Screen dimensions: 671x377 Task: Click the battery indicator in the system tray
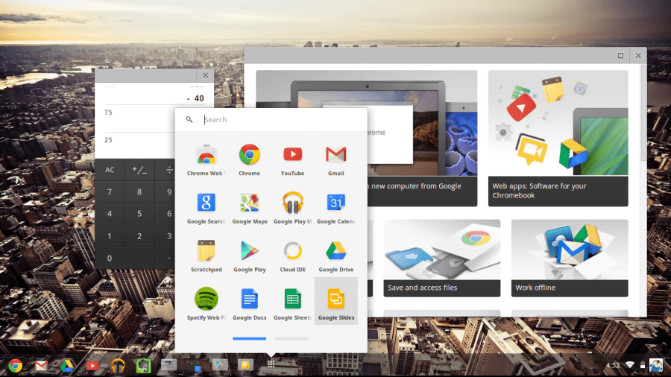coord(643,365)
